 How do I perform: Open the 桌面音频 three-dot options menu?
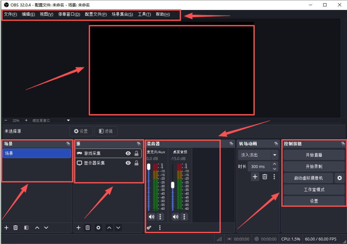pos(184,217)
